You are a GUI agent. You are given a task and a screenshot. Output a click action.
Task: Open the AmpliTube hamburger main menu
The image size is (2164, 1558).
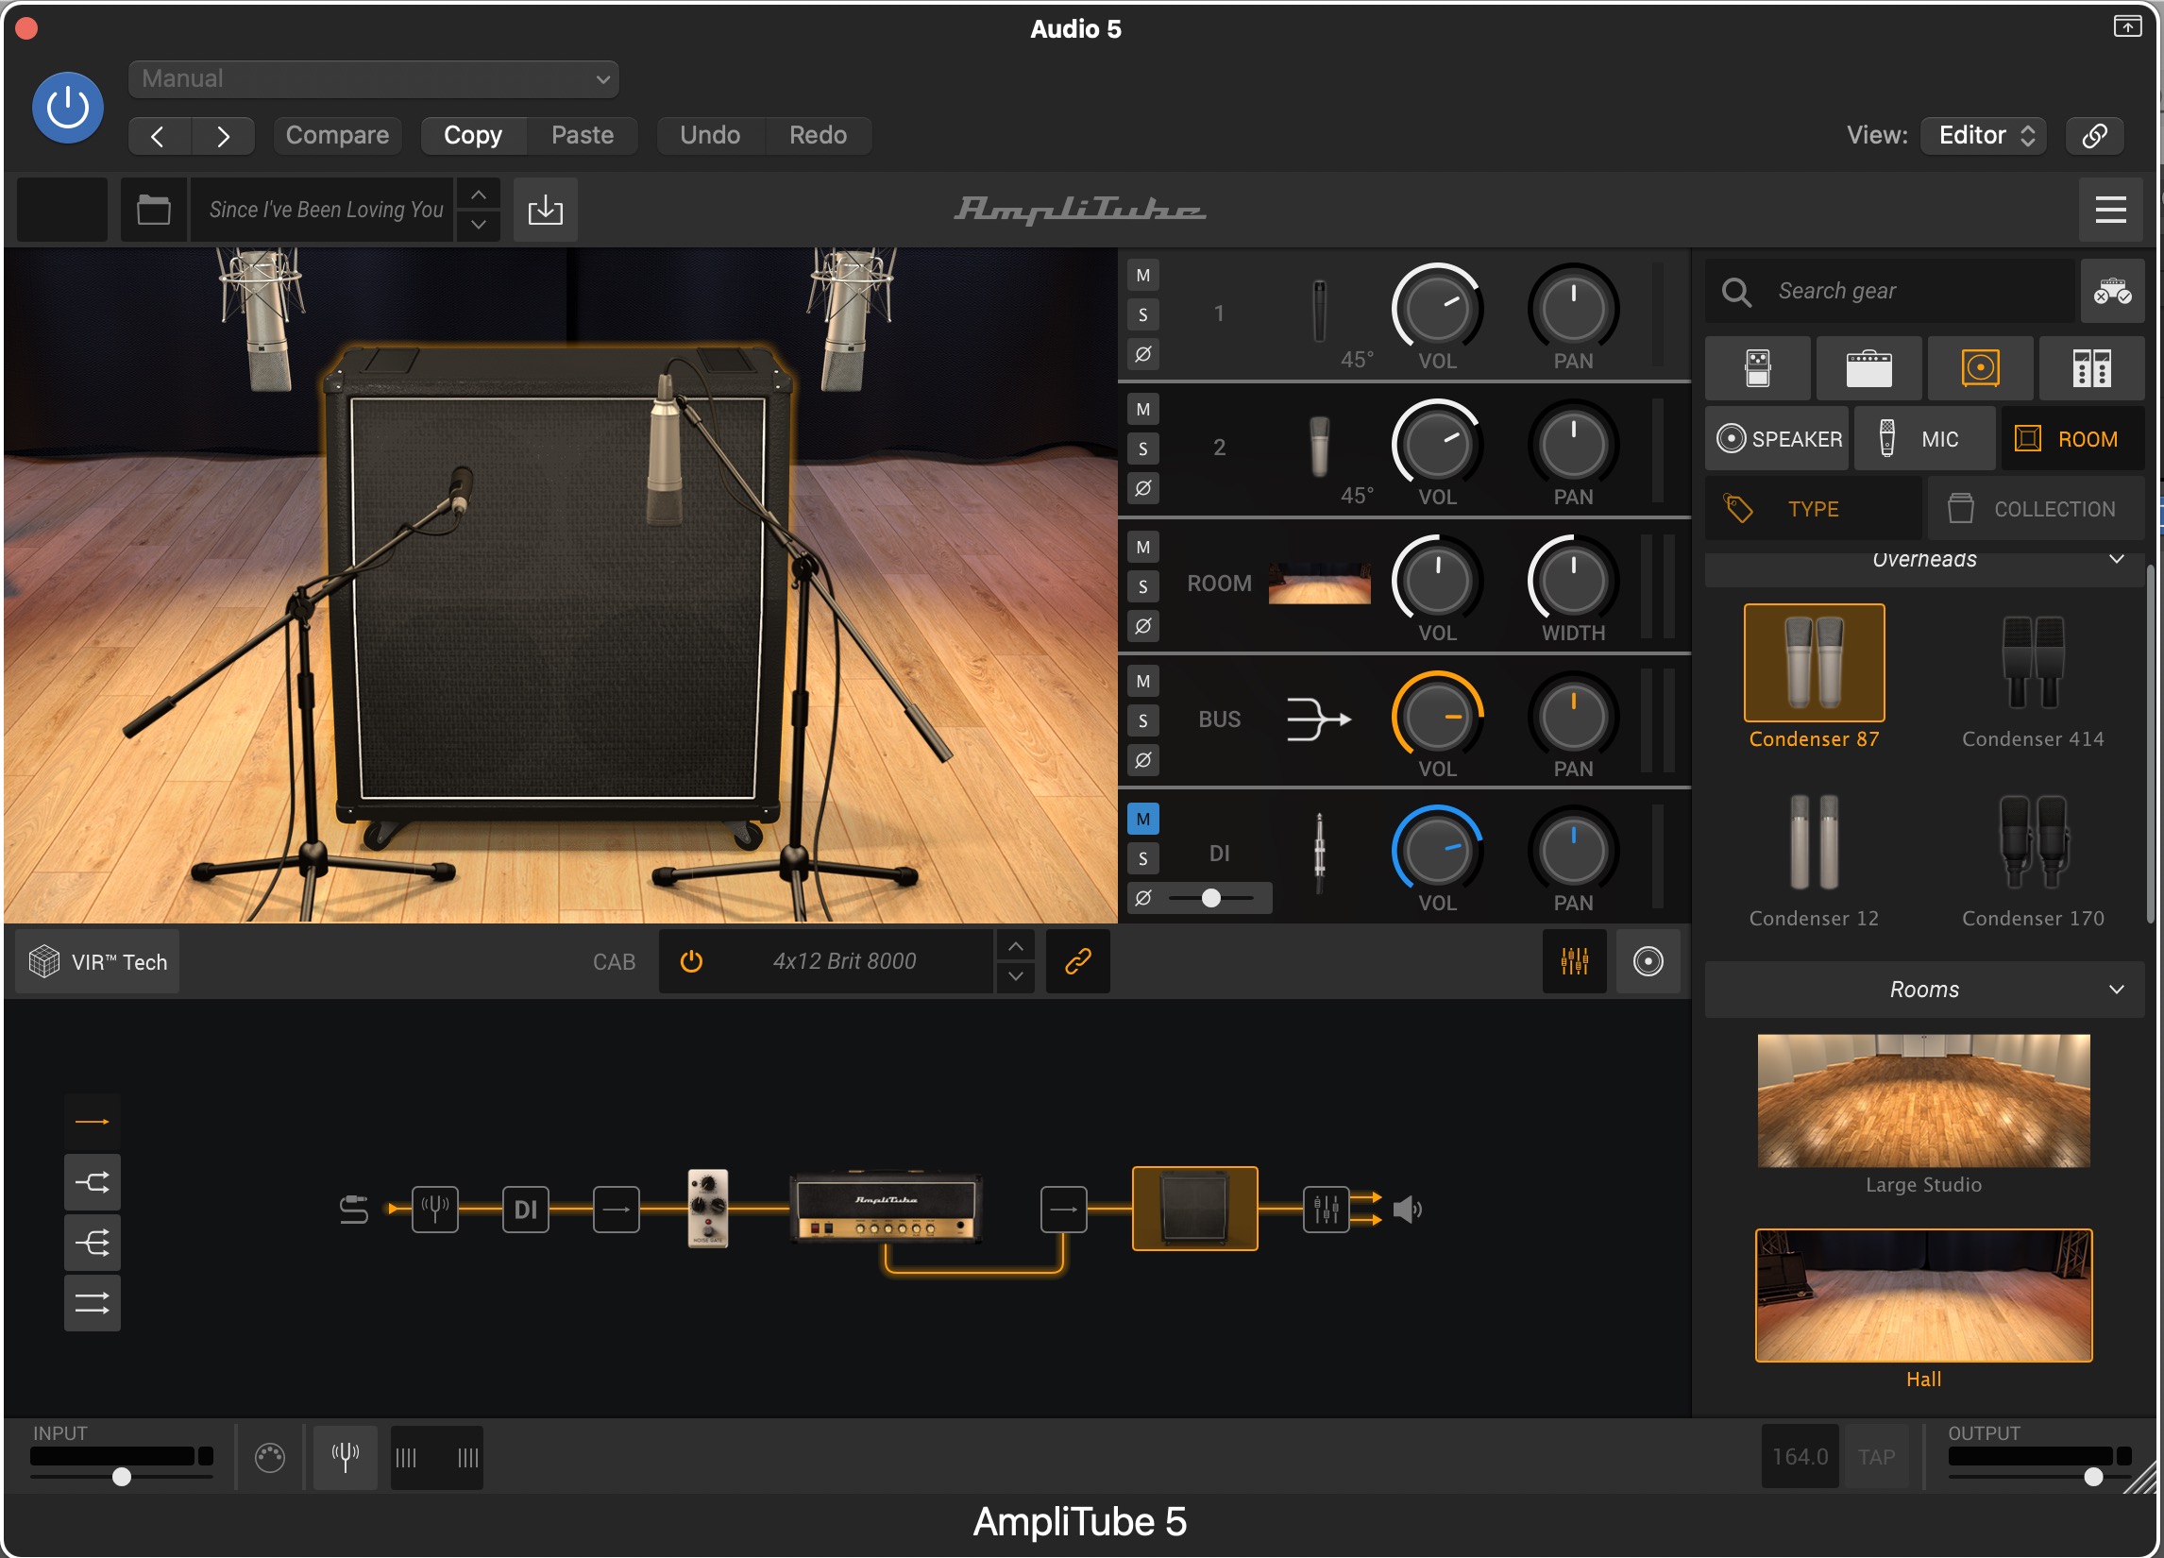coord(2109,209)
